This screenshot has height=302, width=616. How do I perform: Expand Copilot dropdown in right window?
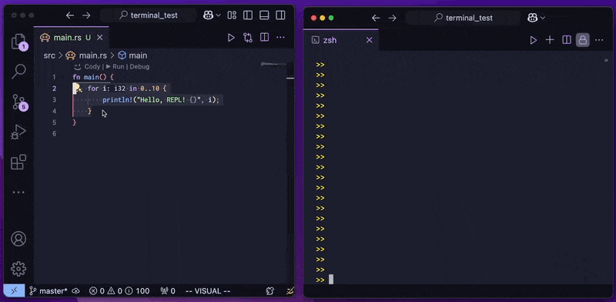[543, 18]
